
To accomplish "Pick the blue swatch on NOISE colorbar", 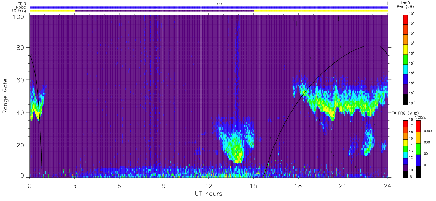I will pyautogui.click(x=418, y=160).
